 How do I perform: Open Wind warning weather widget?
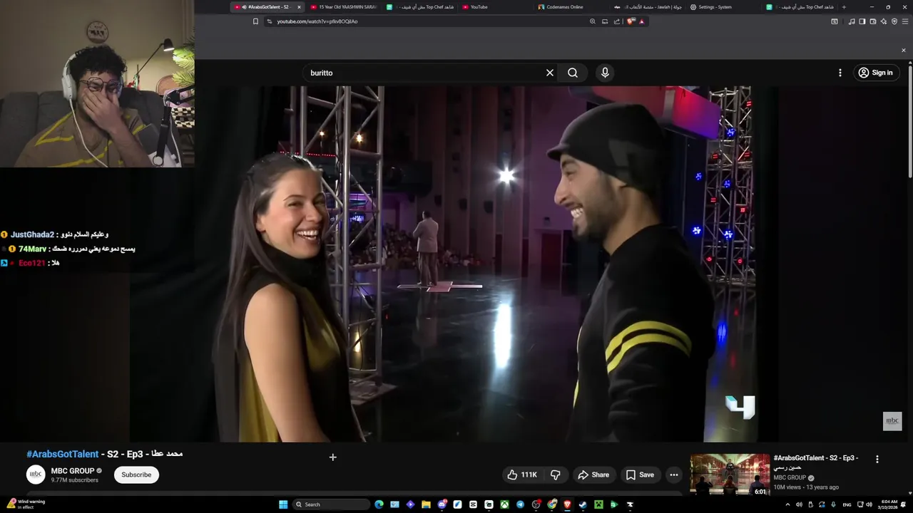[x=25, y=504]
